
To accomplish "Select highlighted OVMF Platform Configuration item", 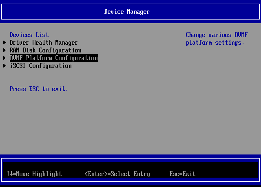I will (53, 58).
